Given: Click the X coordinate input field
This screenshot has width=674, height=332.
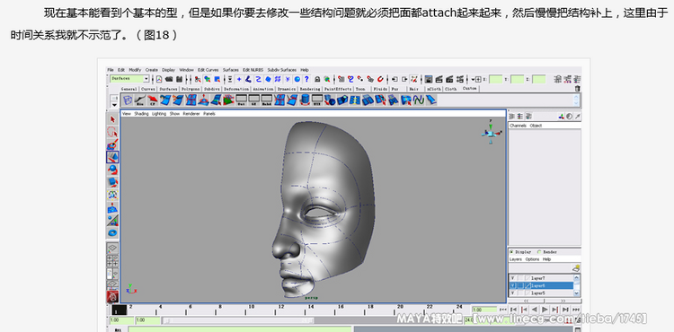Looking at the screenshot, I should (x=496, y=79).
